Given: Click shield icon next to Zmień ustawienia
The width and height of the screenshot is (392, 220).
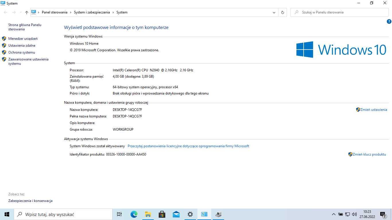Looking at the screenshot, I should point(358,110).
